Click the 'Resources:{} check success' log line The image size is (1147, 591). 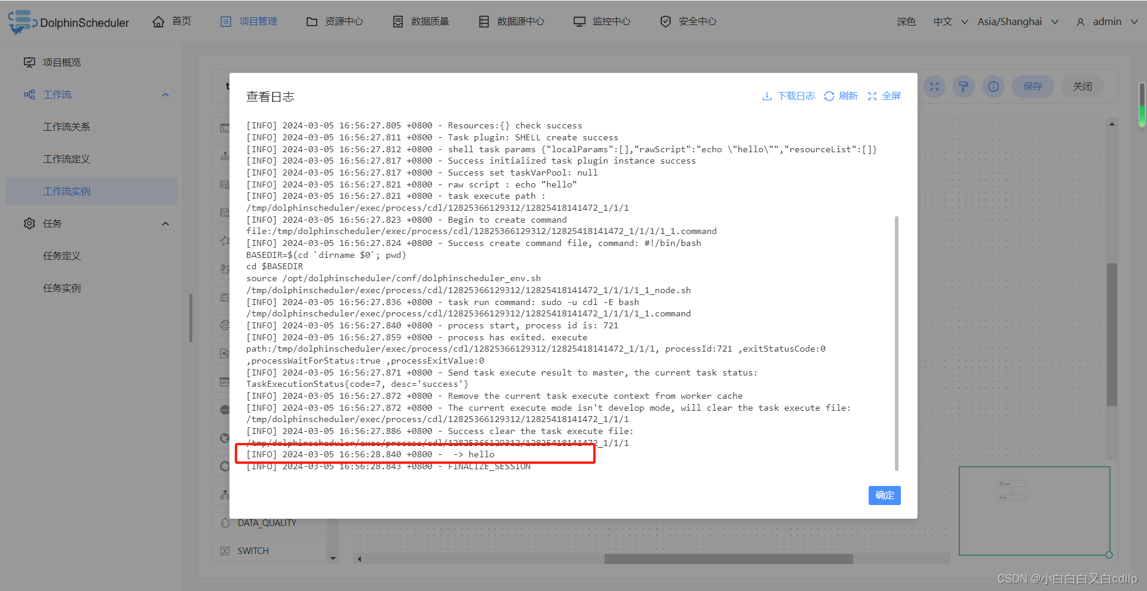click(414, 125)
